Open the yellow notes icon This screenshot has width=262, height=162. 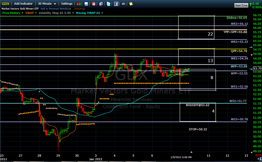[x=131, y=4]
